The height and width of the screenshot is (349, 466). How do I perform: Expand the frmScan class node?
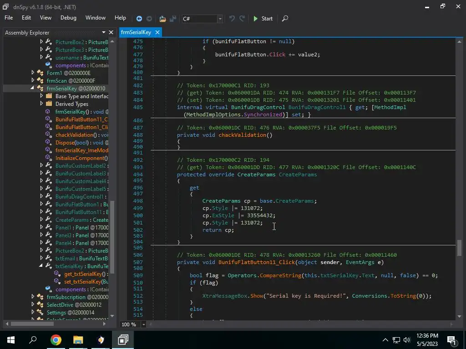33,80
